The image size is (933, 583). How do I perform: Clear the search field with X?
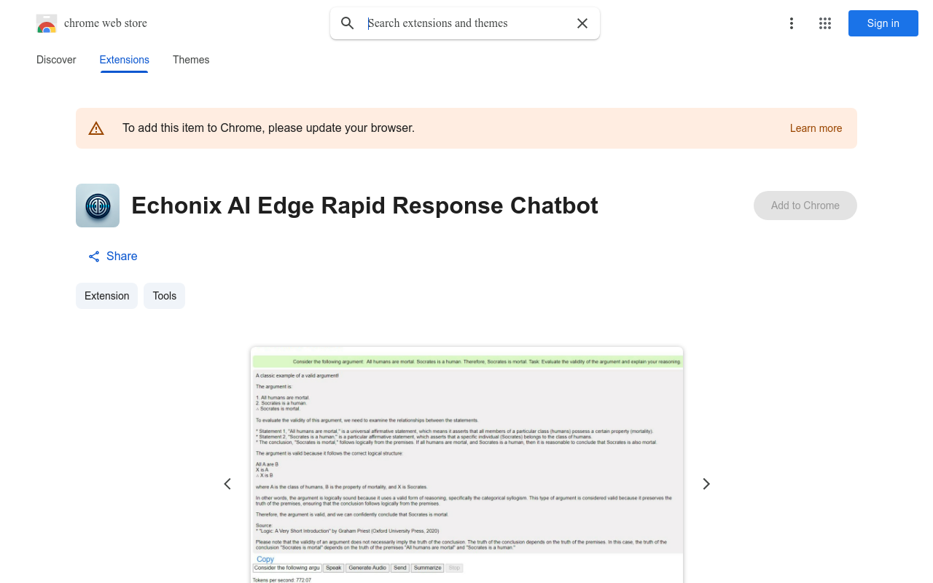582,23
